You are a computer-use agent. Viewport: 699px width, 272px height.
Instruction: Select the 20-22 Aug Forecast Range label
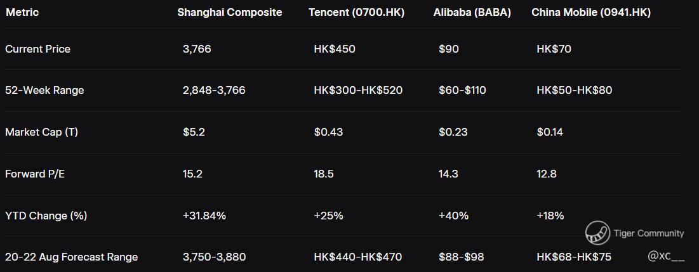click(x=71, y=257)
